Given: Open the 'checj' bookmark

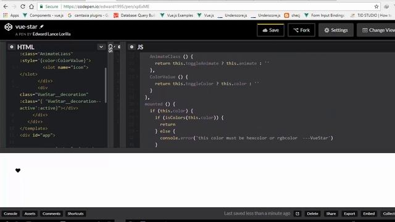Looking at the screenshot, I should [x=292, y=15].
